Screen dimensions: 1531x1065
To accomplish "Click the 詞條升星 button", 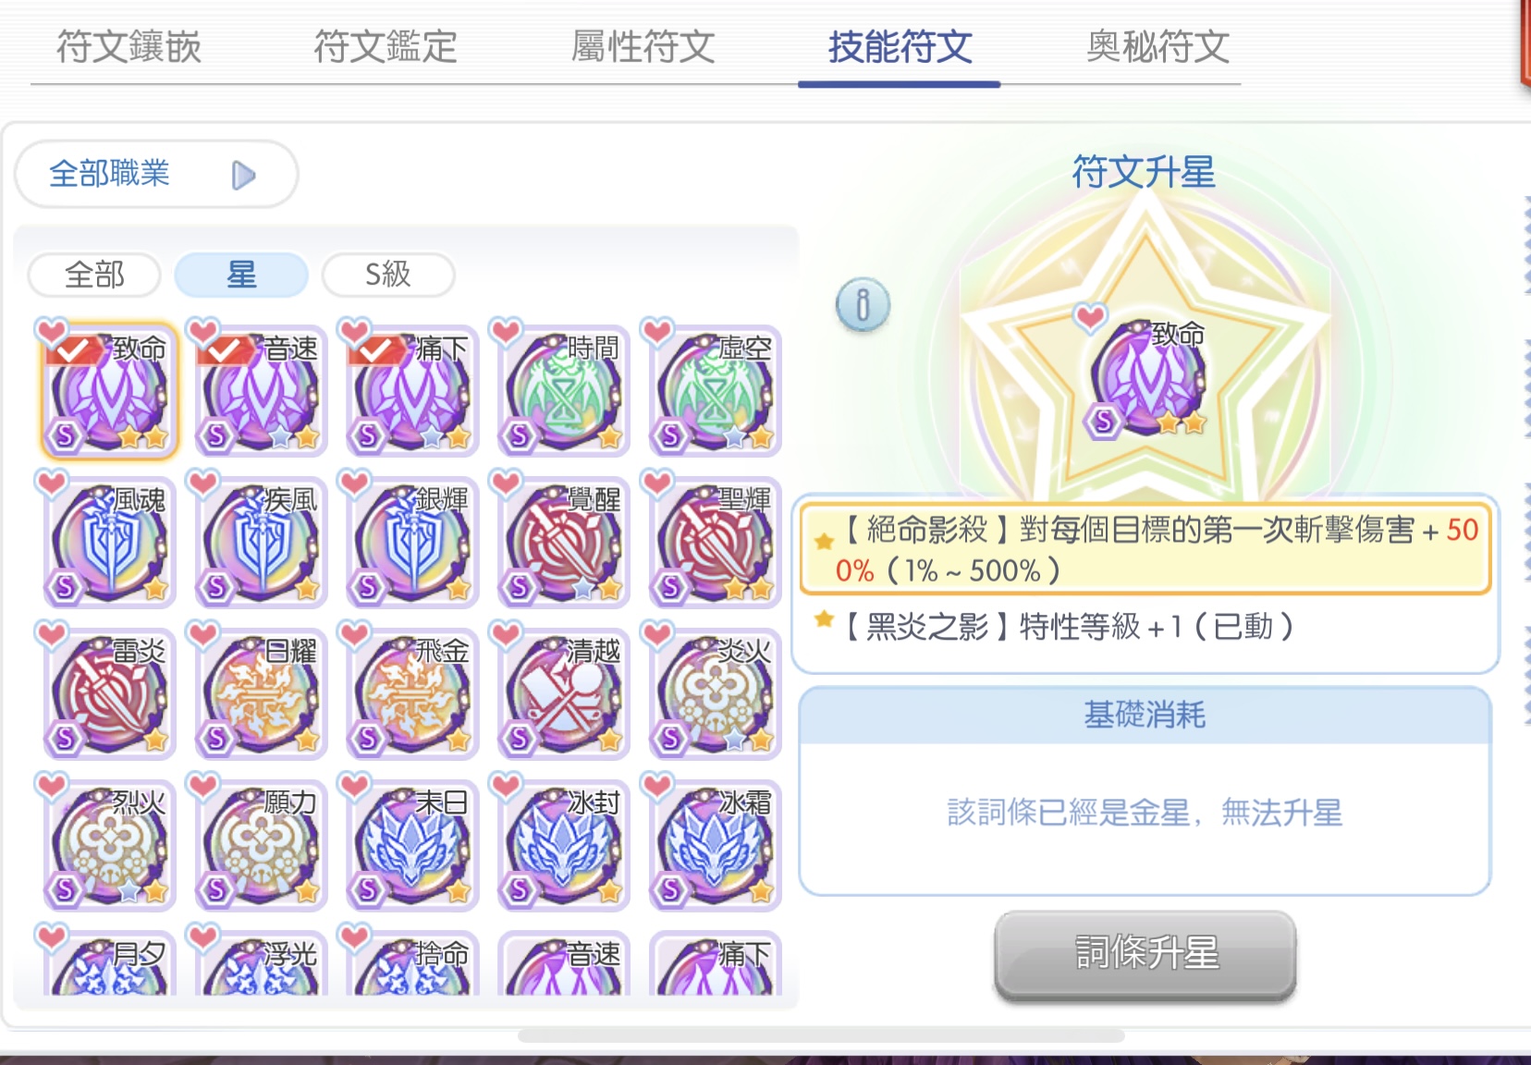I will (x=1145, y=953).
